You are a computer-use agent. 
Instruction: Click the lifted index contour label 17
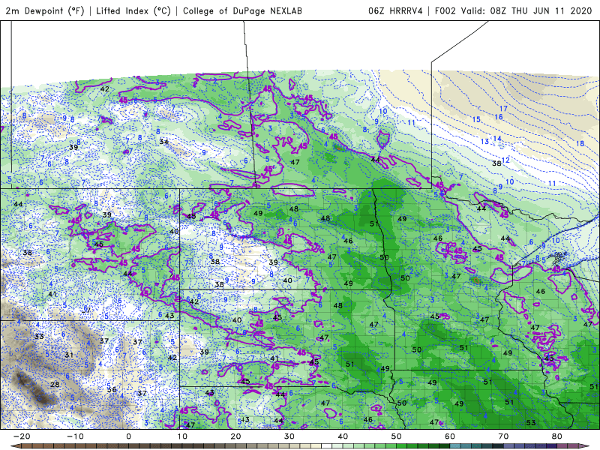pyautogui.click(x=503, y=109)
